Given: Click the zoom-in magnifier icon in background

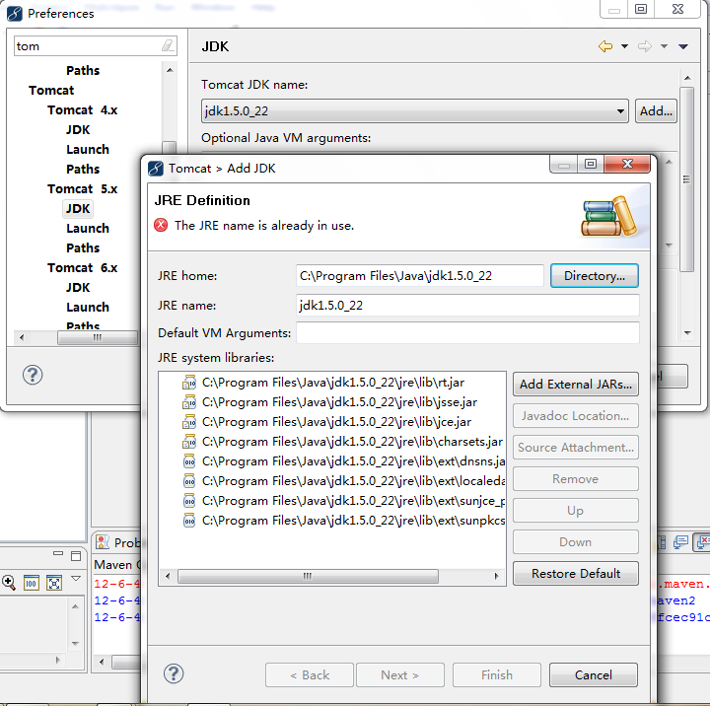Looking at the screenshot, I should 9,583.
